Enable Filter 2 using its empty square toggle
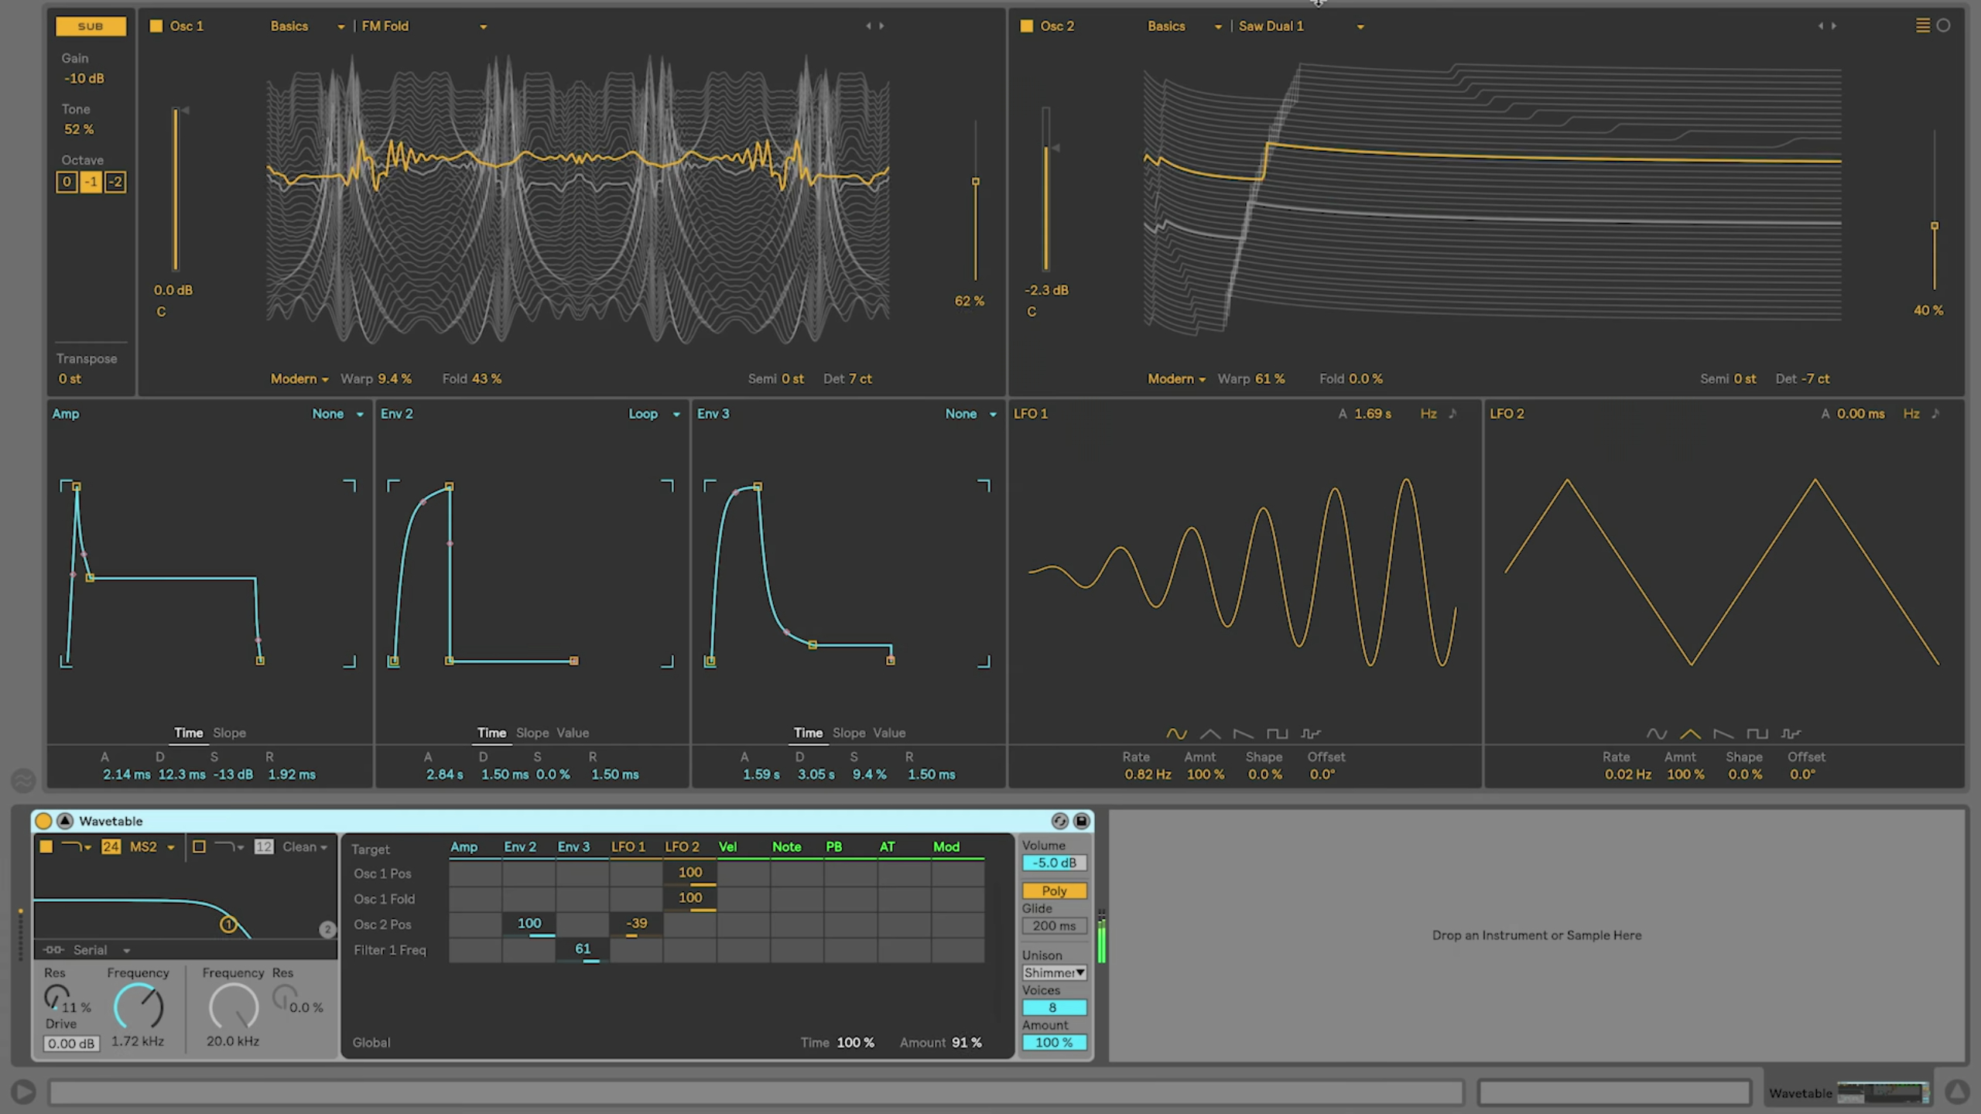 [199, 847]
